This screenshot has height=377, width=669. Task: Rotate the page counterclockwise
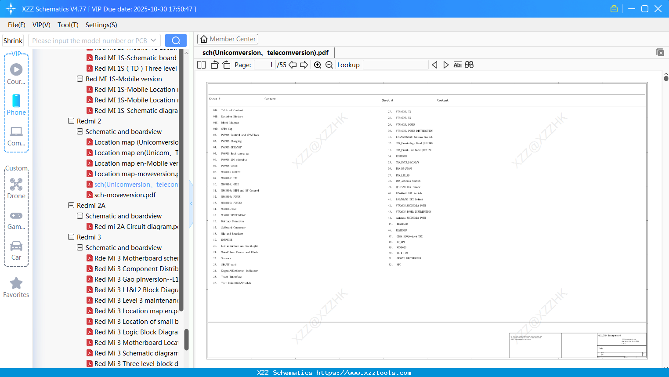(x=214, y=65)
